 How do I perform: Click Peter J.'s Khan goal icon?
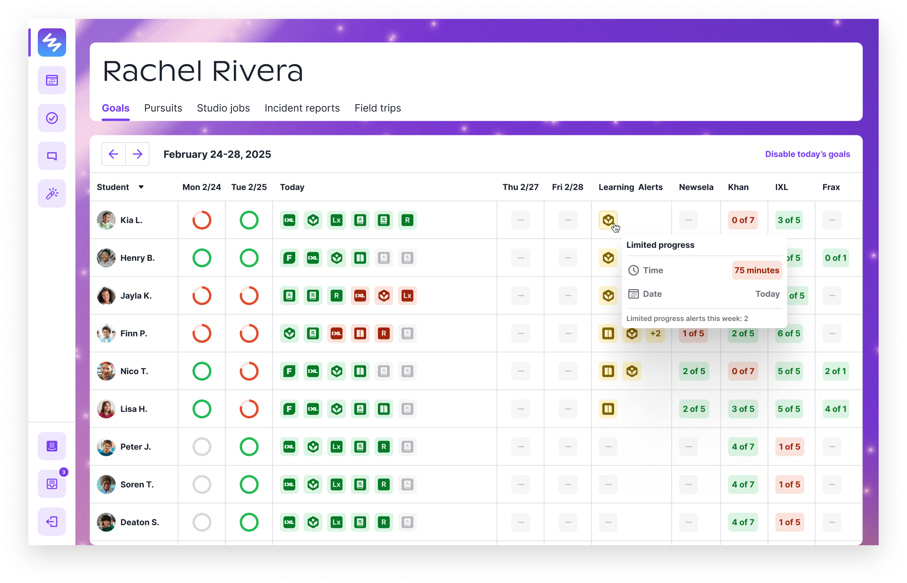(x=313, y=447)
